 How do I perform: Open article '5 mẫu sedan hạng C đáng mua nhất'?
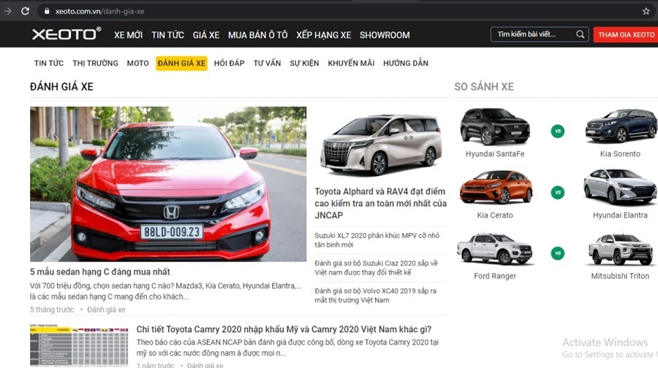click(100, 272)
